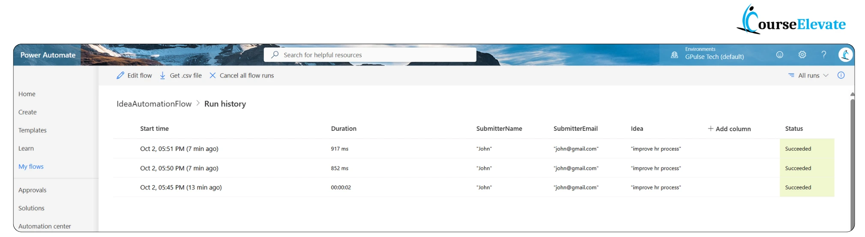Viewport: 865px width, 237px height.
Task: Click the Cancel all flow runs X icon
Action: (x=213, y=75)
